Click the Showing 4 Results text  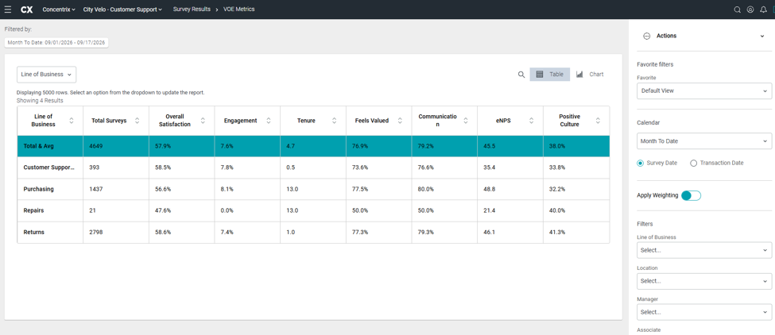click(40, 101)
